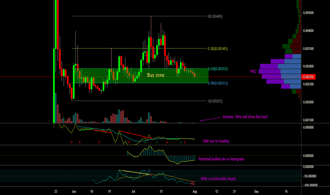Click 0.004000 on the price axis

308,30
